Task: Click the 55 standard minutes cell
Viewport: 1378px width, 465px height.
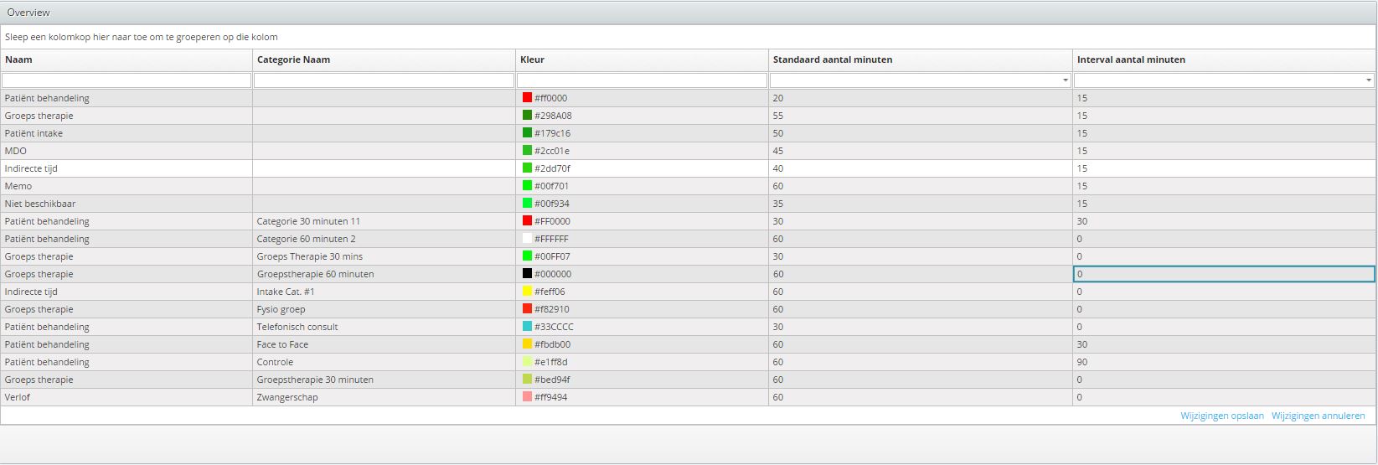Action: [921, 116]
